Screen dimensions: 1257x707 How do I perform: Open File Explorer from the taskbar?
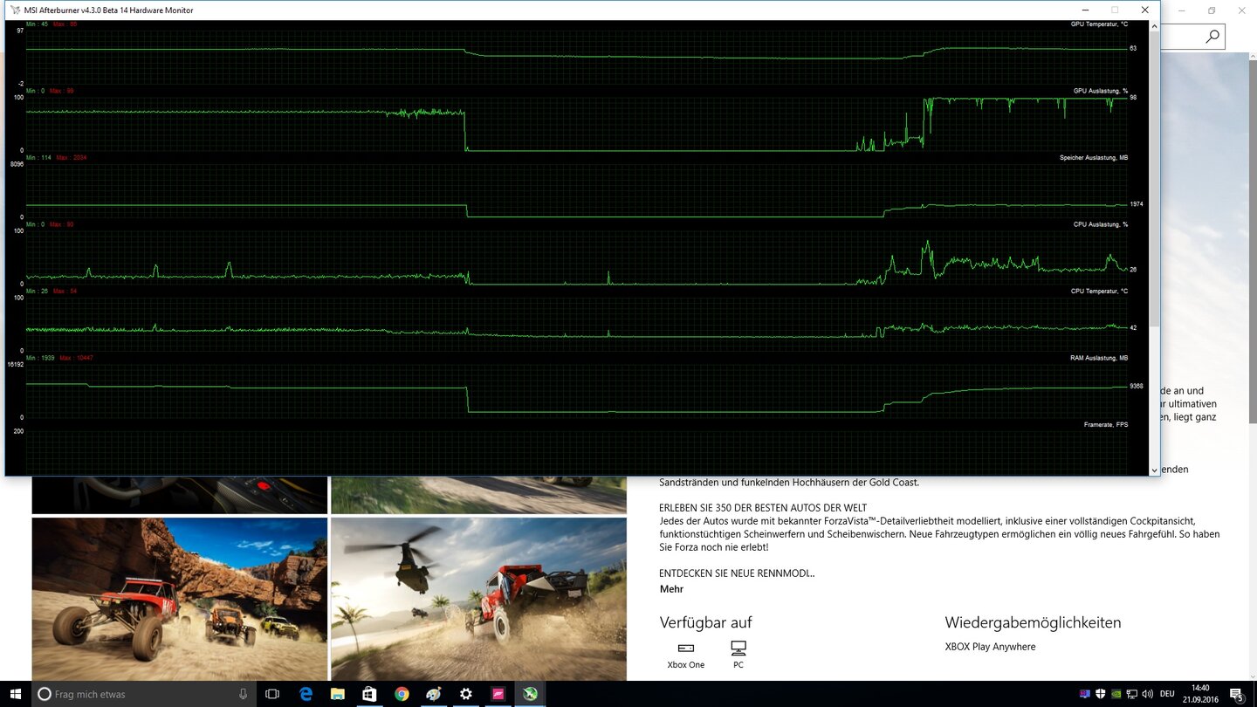338,694
